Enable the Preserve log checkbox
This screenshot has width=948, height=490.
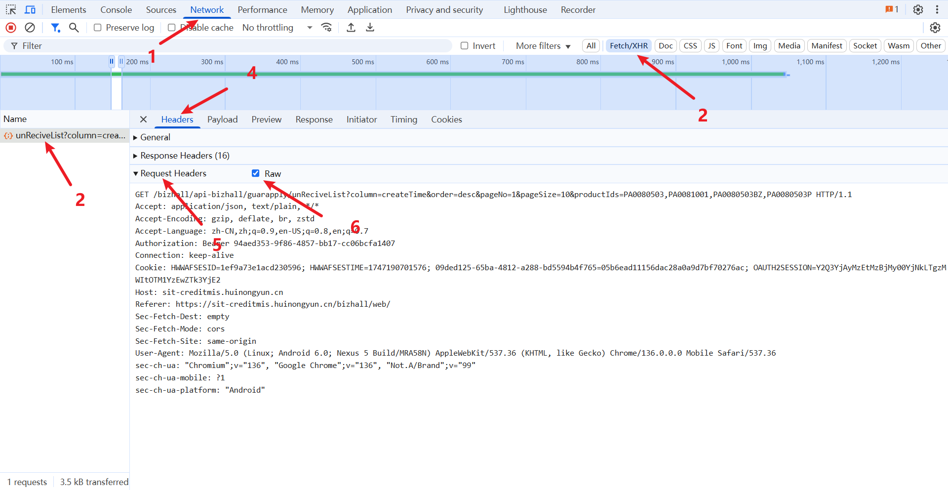(x=98, y=28)
